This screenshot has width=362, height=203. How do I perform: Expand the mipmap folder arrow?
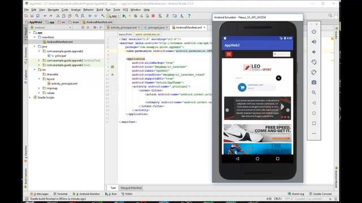[39, 88]
